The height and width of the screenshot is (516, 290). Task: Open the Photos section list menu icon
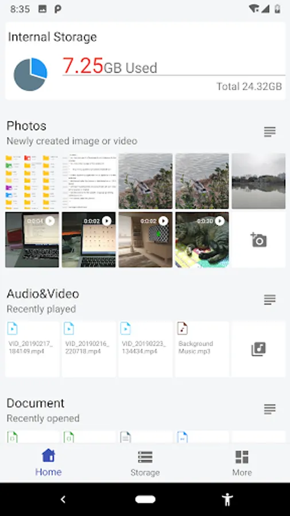[x=269, y=132]
